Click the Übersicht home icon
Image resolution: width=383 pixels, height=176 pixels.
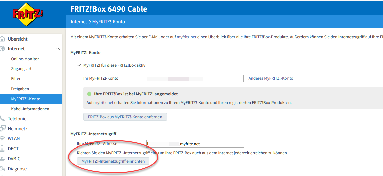tap(3, 39)
